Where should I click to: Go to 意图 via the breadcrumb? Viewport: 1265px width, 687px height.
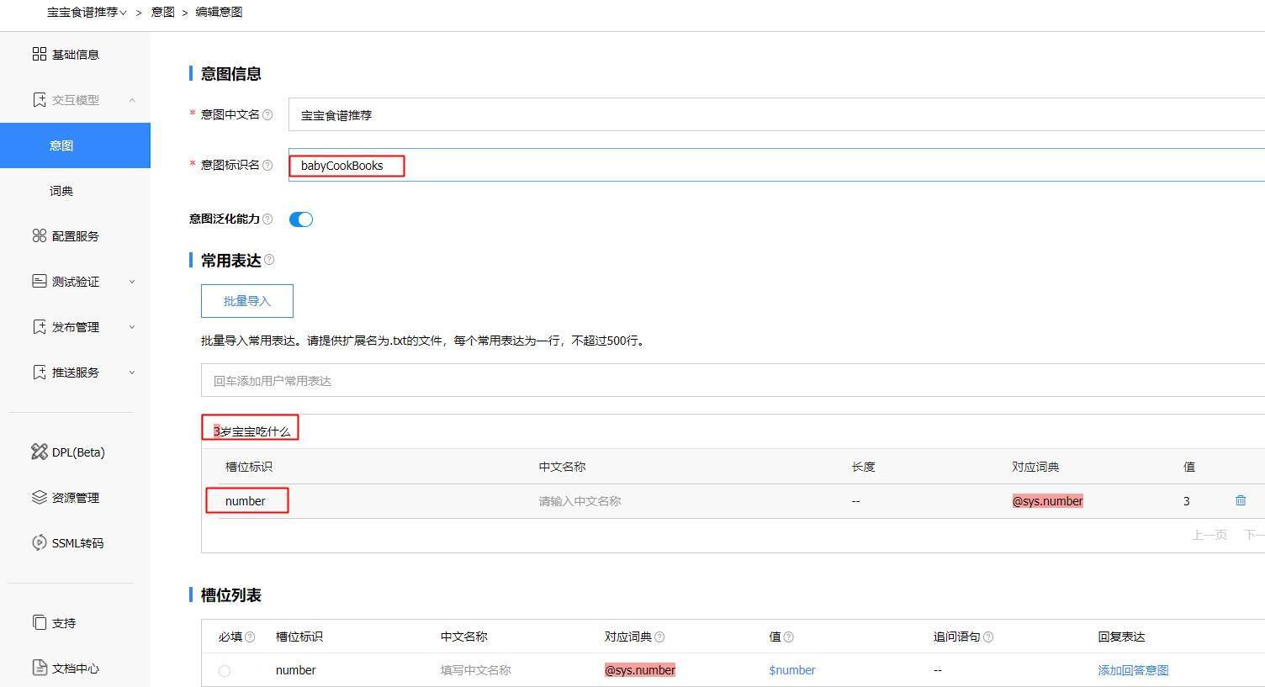click(162, 13)
